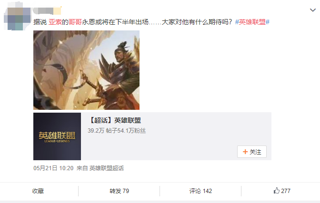Open the 05月21日 10:20 timestamp link
320x203 pixels.
tap(53, 168)
